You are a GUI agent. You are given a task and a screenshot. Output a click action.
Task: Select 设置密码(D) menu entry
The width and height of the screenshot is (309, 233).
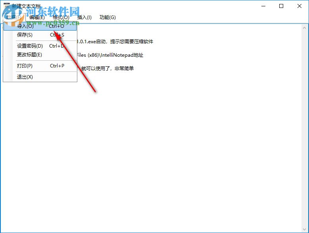pyautogui.click(x=40, y=46)
